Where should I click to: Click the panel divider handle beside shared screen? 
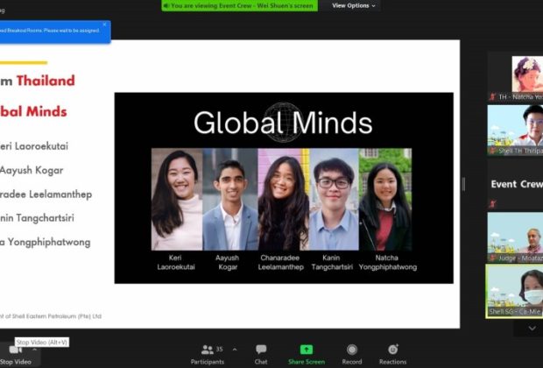click(463, 184)
